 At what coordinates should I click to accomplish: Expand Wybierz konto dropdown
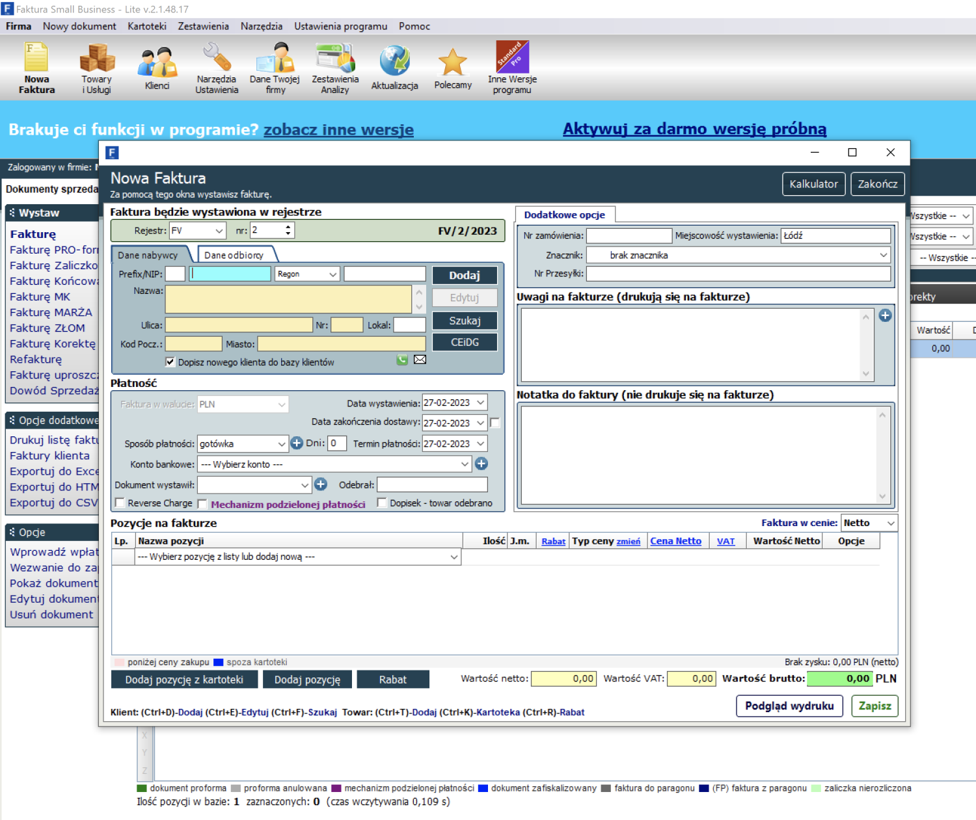(x=465, y=464)
